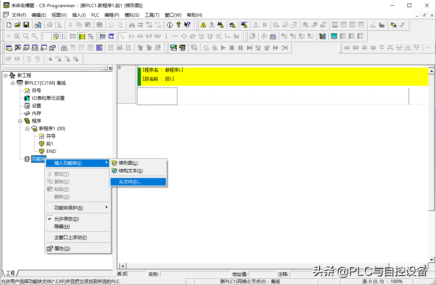Collapse the 程序 tree node
Viewport: 436px width, 285px height.
click(x=20, y=121)
